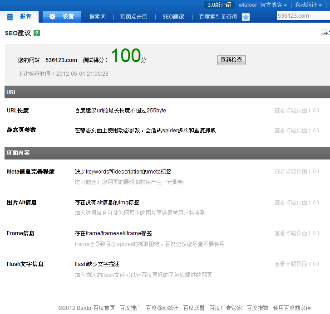Viewport: 330px width, 314px height.
Task: Click the green help icon beside SEO建议
Action: (37, 33)
